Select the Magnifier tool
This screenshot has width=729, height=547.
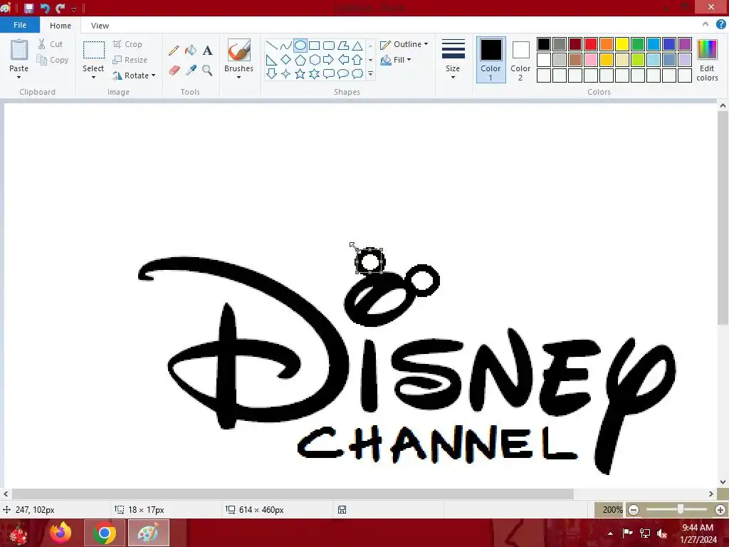pyautogui.click(x=207, y=71)
